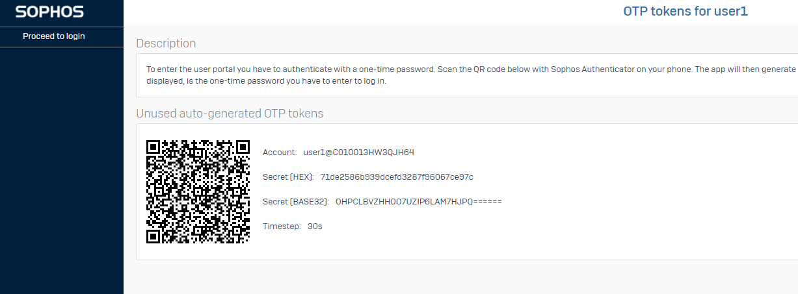Select the OTP tokens for user1 heading
The width and height of the screenshot is (798, 294).
[x=685, y=11]
